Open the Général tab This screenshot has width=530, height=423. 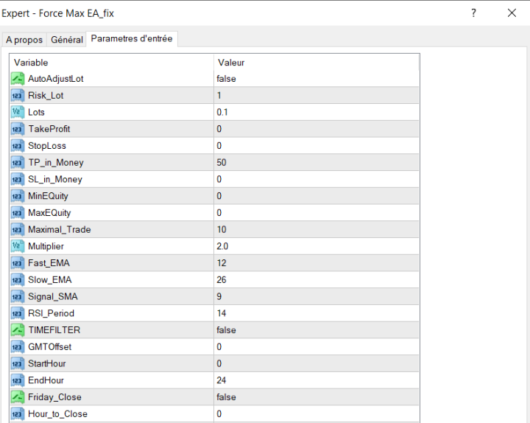(x=66, y=40)
